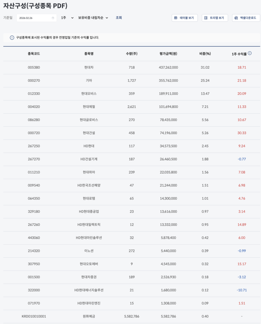Screen dimensions: 261x324
Task: Click the Excel download icon
Action: click(236, 18)
